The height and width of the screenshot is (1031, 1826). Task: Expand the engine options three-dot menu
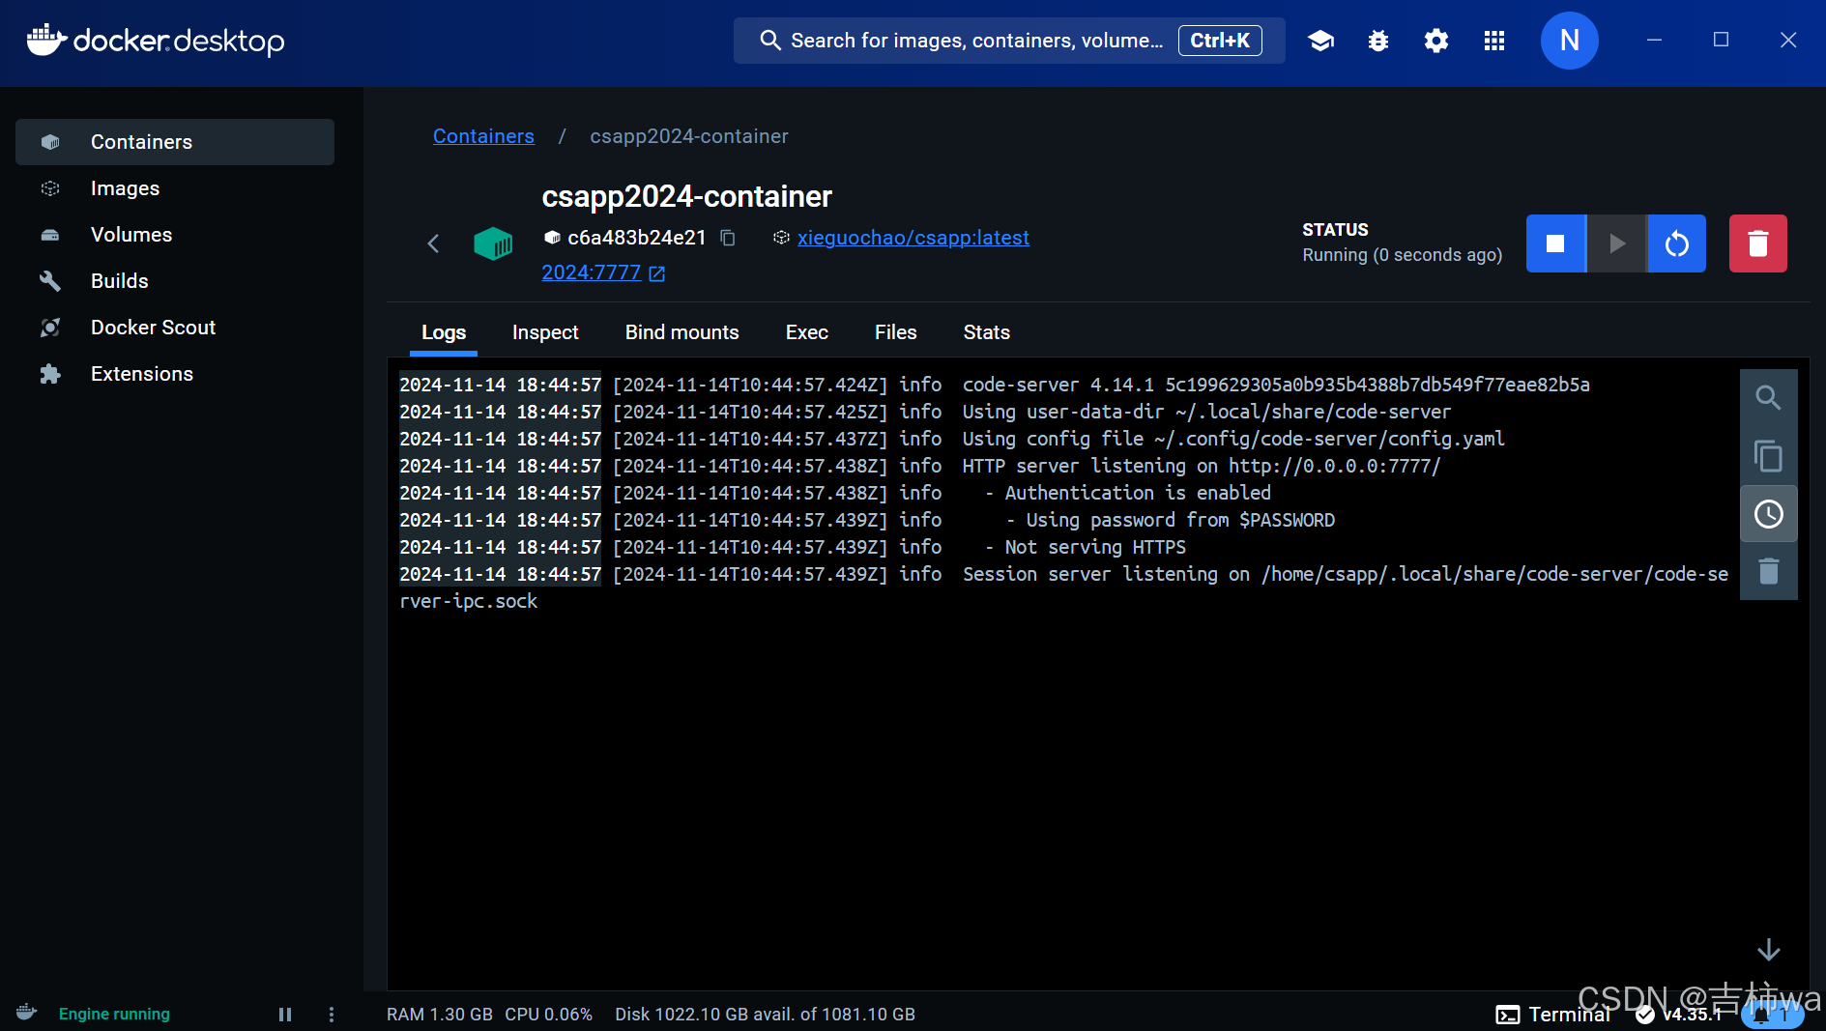tap(332, 1014)
